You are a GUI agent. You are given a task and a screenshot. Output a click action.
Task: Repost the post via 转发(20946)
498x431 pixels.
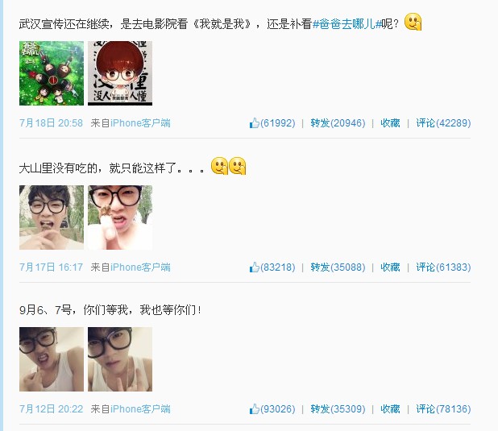pos(338,123)
